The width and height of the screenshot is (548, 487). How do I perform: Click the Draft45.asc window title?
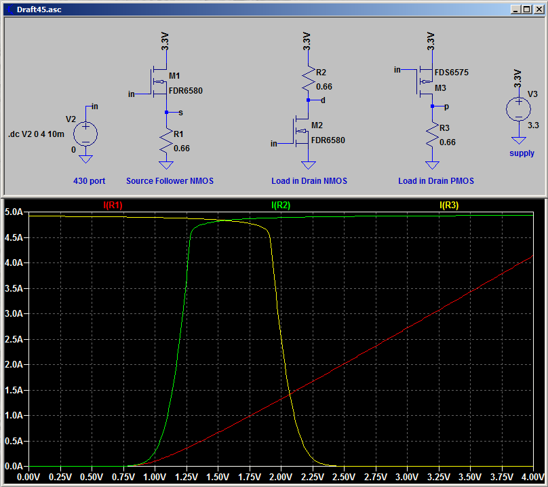(x=39, y=9)
